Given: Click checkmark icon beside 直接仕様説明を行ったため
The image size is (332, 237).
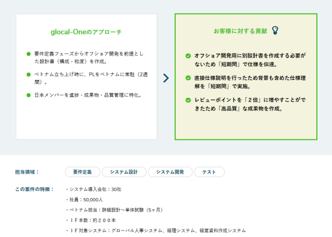Looking at the screenshot, I should (x=188, y=78).
